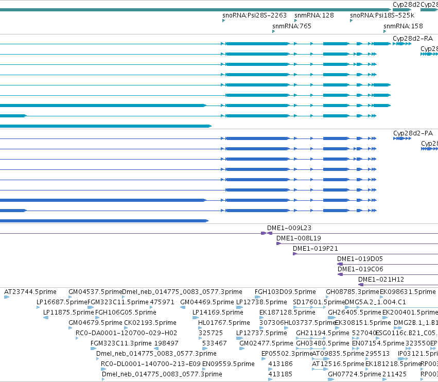Viewport: 438px width, 382px height.
Task: Open the FGH106G05.5prime label
Action: pos(126,312)
